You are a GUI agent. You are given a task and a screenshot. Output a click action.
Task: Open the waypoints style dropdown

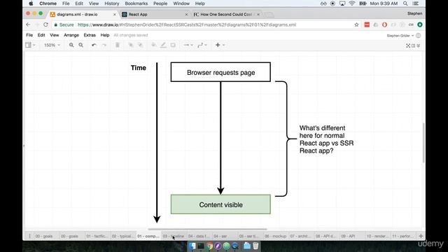pos(202,45)
